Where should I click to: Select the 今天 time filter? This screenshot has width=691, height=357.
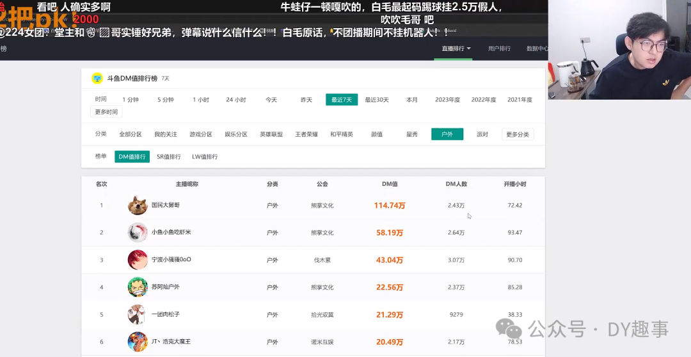(271, 100)
